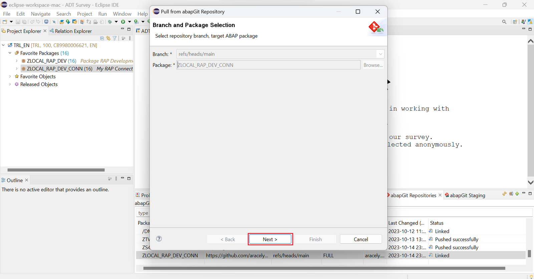
Task: Click the Debug bug toolbar icon
Action: [x=109, y=22]
